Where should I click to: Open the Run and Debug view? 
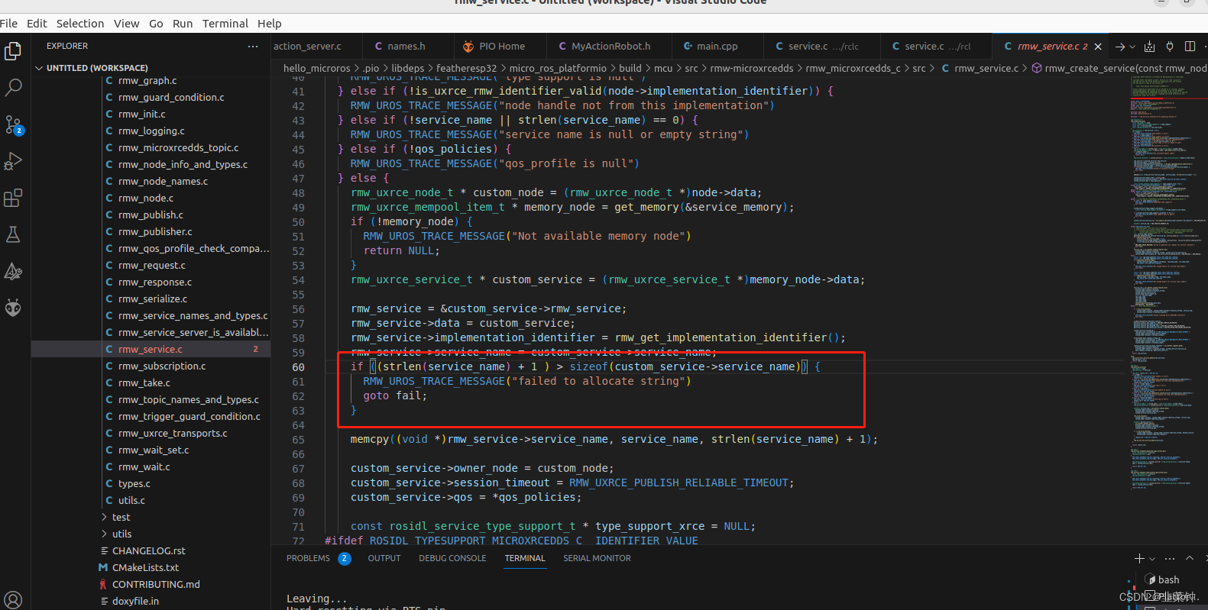pos(13,161)
